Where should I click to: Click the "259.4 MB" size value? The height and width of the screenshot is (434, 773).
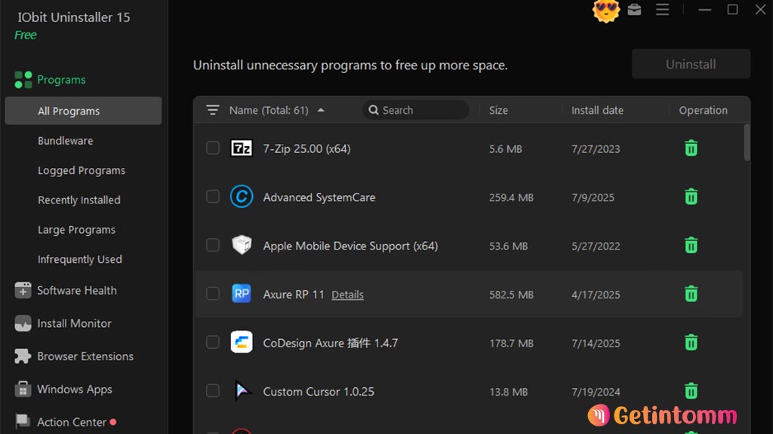tap(511, 198)
